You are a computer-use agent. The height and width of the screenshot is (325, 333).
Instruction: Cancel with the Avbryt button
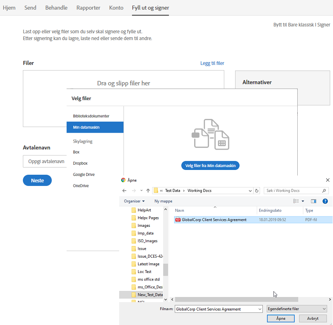pyautogui.click(x=313, y=319)
